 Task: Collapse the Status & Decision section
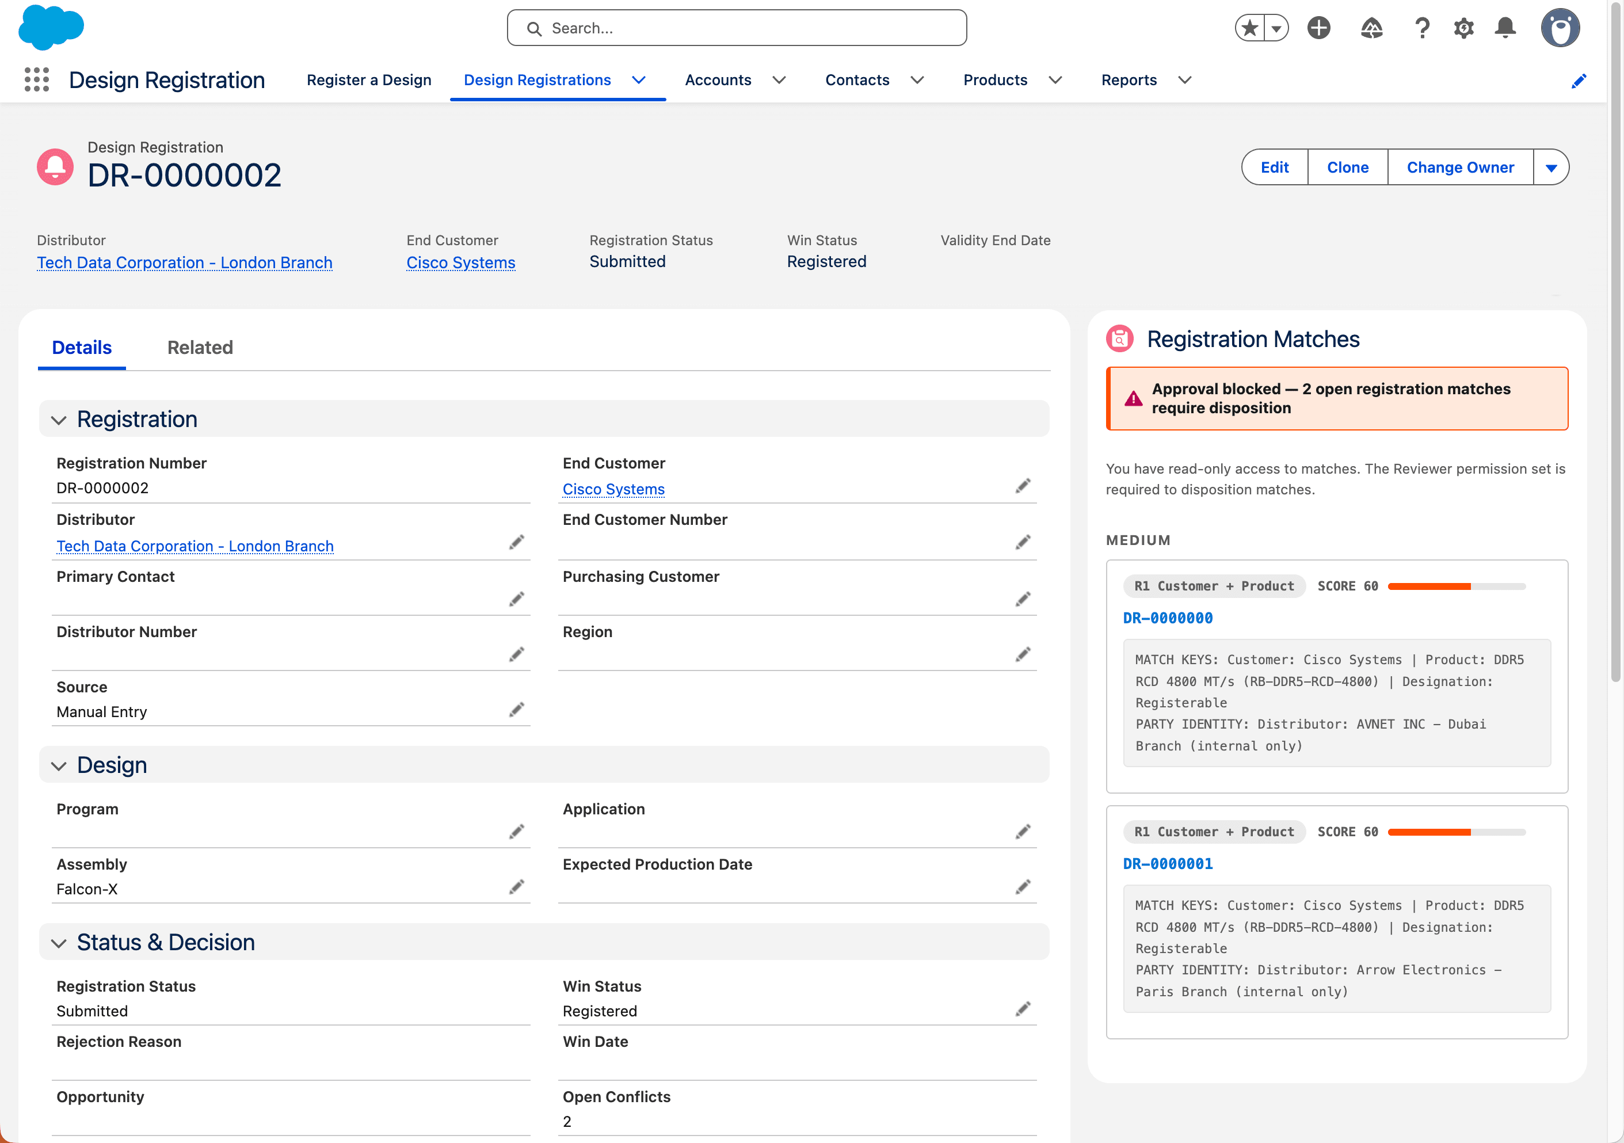coord(59,943)
